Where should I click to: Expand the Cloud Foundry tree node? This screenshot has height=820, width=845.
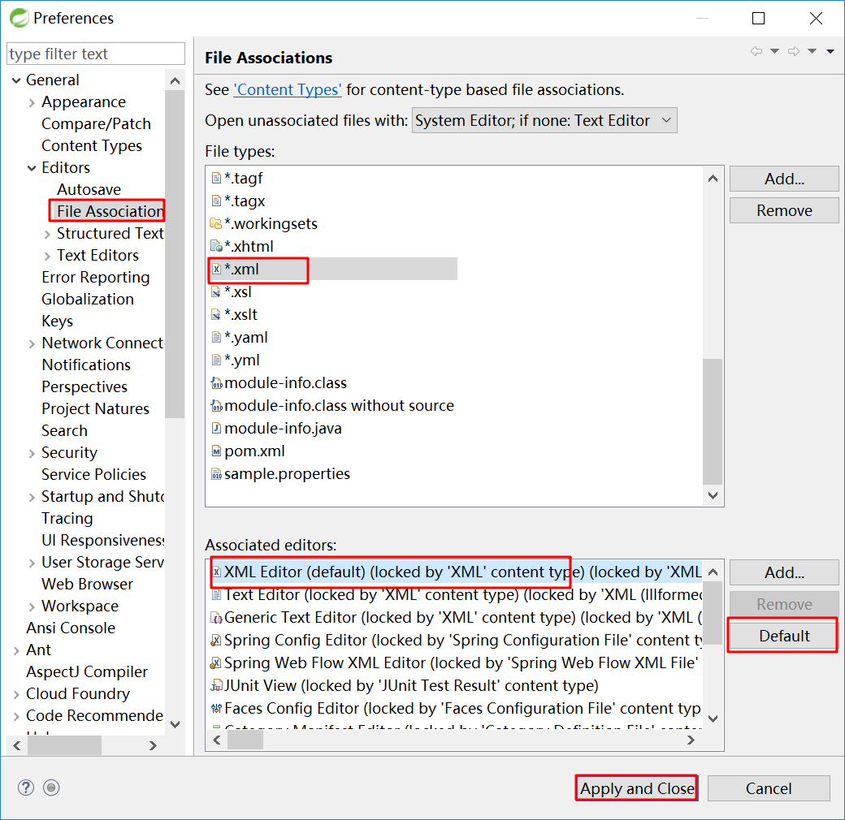click(x=16, y=694)
